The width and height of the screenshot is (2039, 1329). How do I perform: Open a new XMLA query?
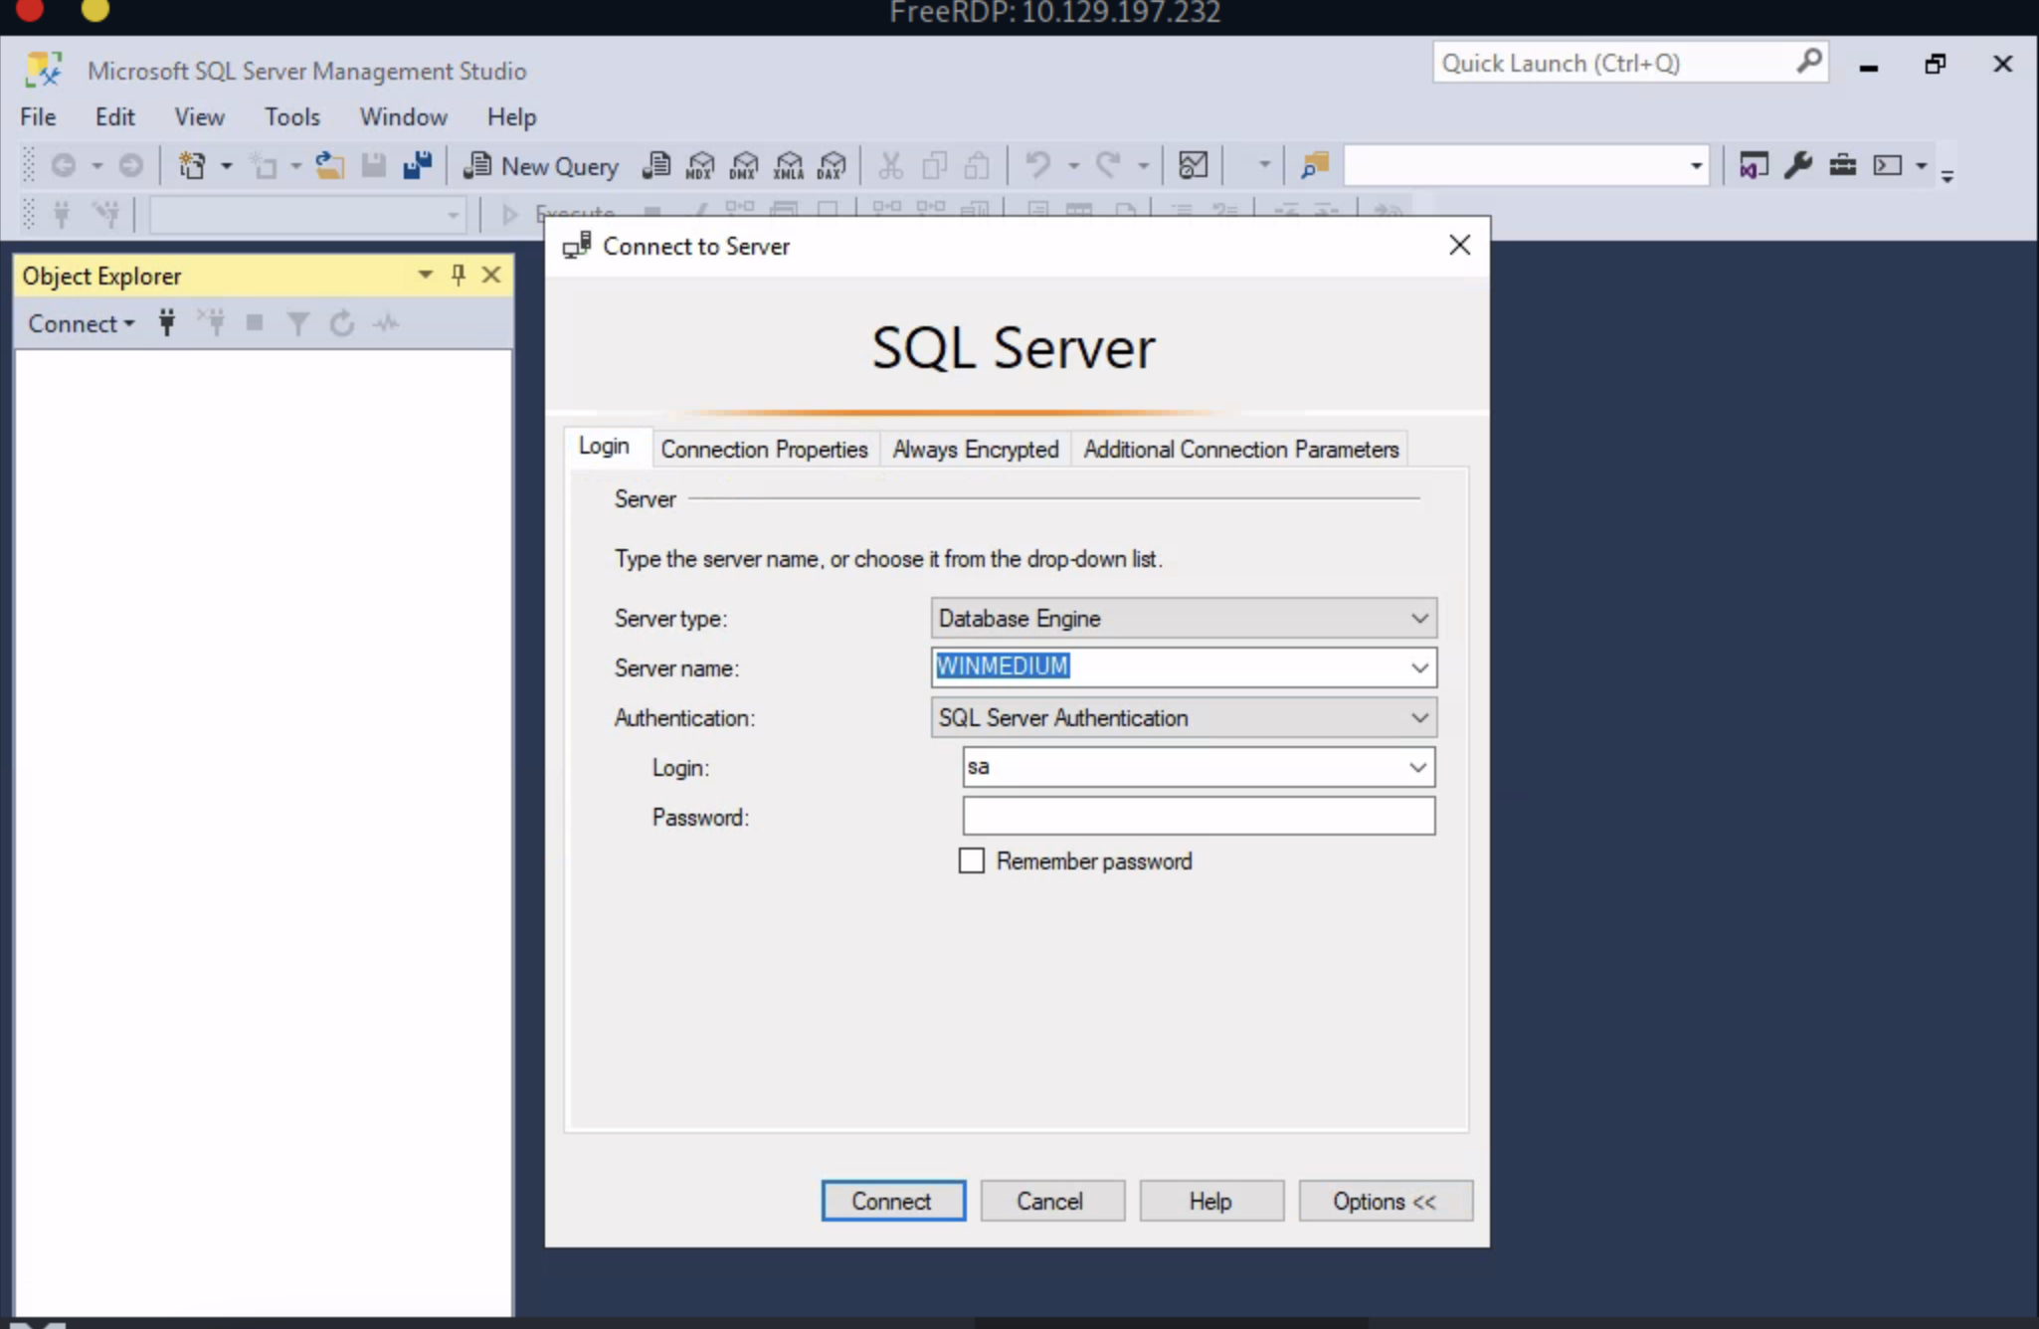tap(788, 165)
